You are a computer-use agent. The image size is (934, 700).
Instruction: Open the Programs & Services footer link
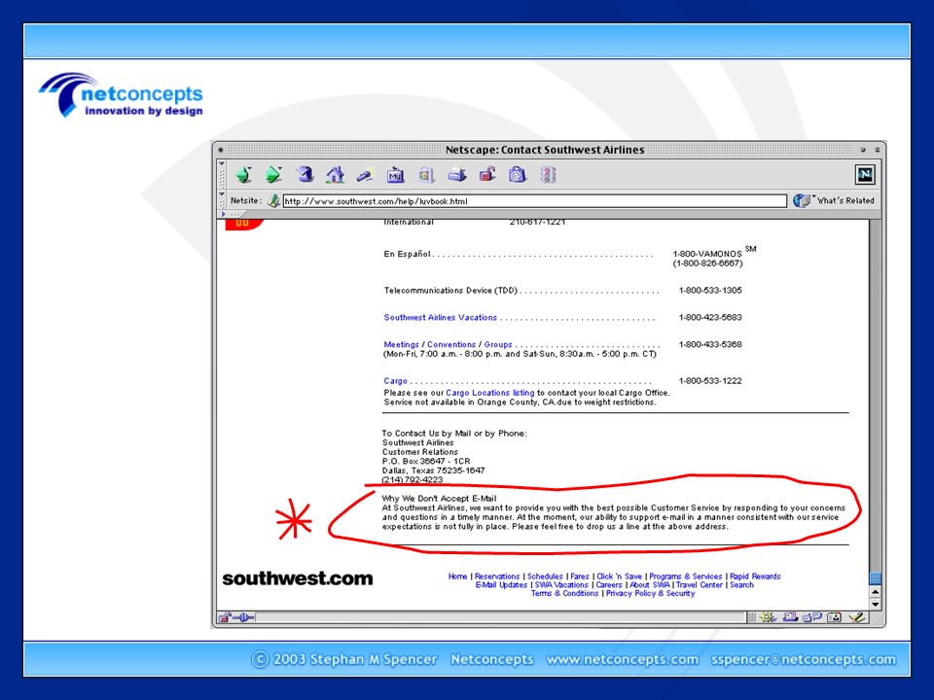(685, 577)
